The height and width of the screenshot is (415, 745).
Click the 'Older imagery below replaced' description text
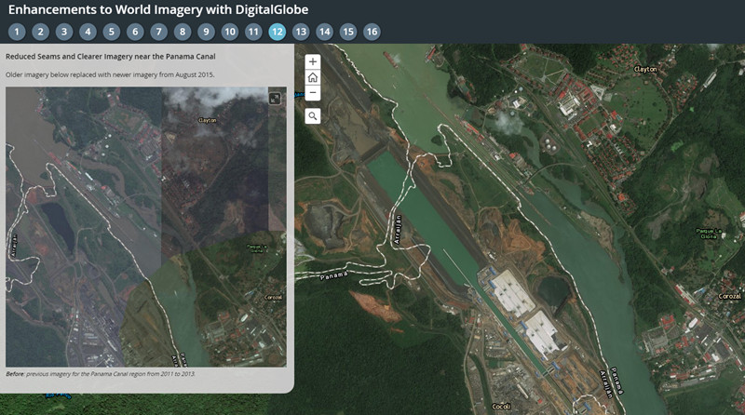[110, 74]
